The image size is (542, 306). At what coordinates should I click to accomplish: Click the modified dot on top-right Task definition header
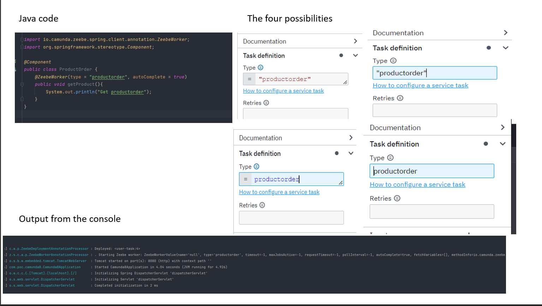[489, 48]
